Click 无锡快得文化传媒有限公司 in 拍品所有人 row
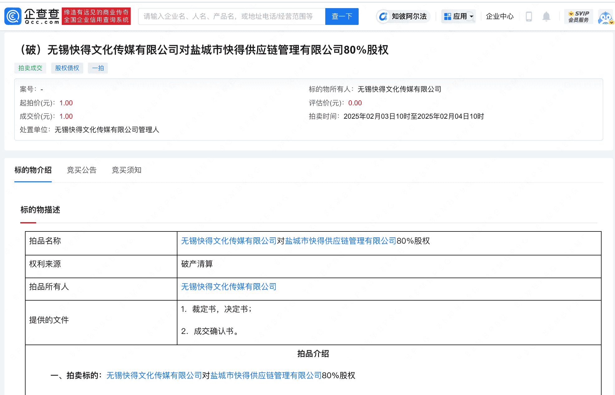The width and height of the screenshot is (615, 395). (229, 287)
